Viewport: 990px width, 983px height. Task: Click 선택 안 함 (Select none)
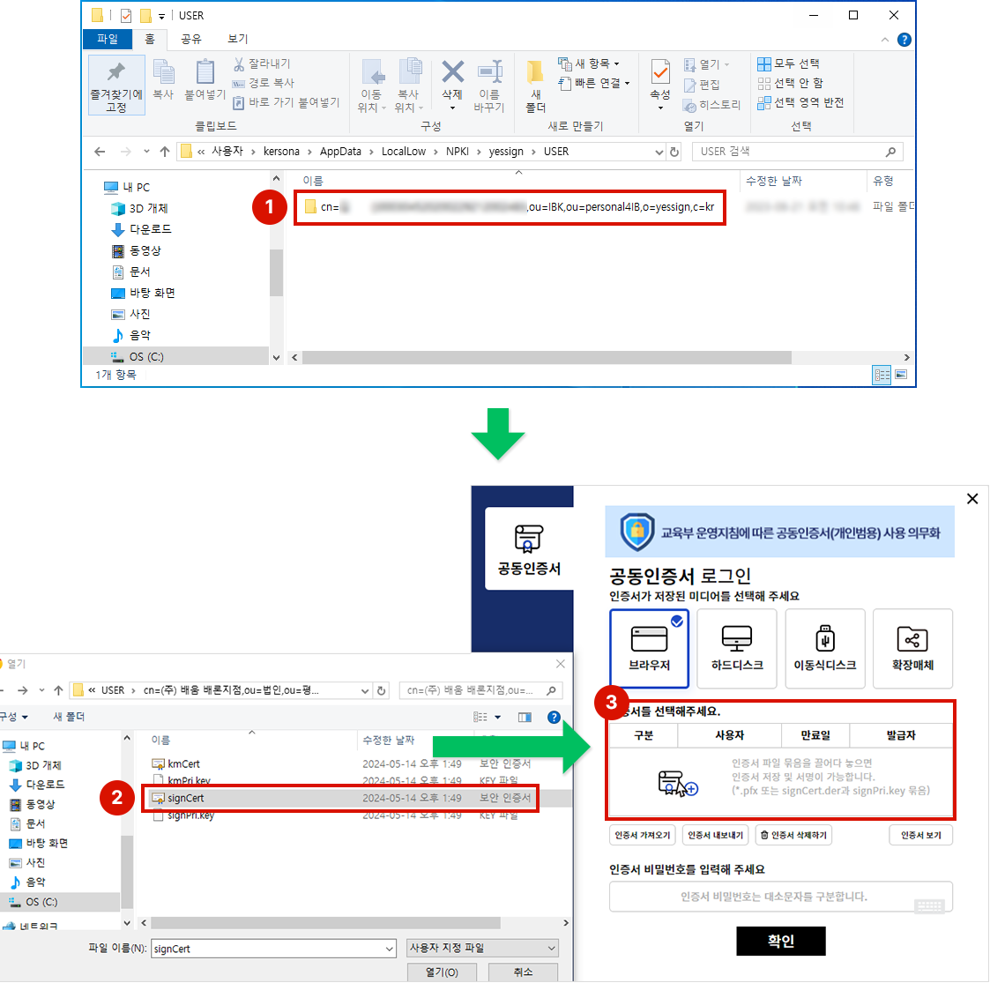pyautogui.click(x=790, y=84)
